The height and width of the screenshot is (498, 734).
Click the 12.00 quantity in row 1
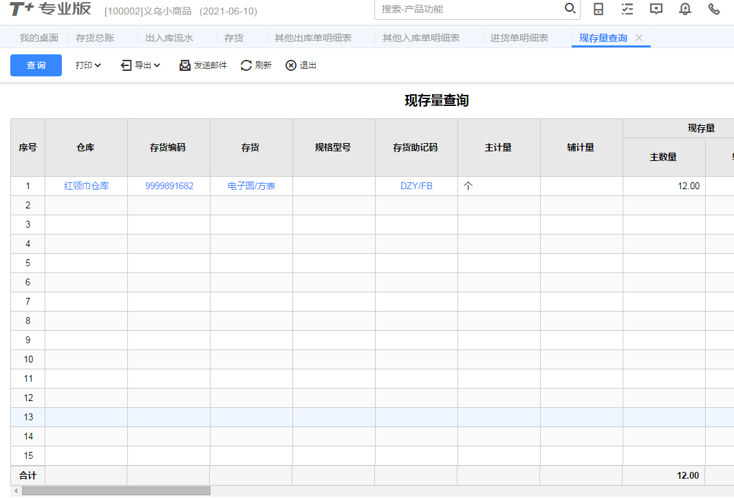pos(689,186)
